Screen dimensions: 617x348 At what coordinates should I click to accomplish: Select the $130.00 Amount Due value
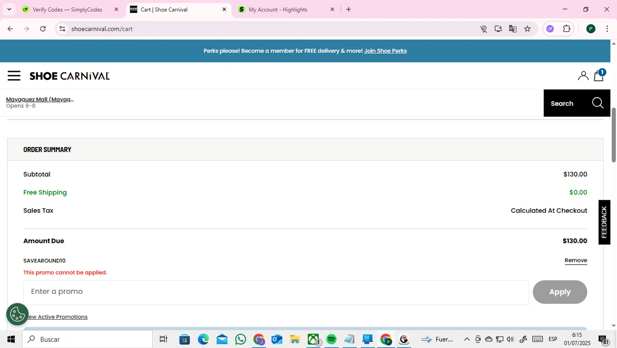(x=575, y=241)
